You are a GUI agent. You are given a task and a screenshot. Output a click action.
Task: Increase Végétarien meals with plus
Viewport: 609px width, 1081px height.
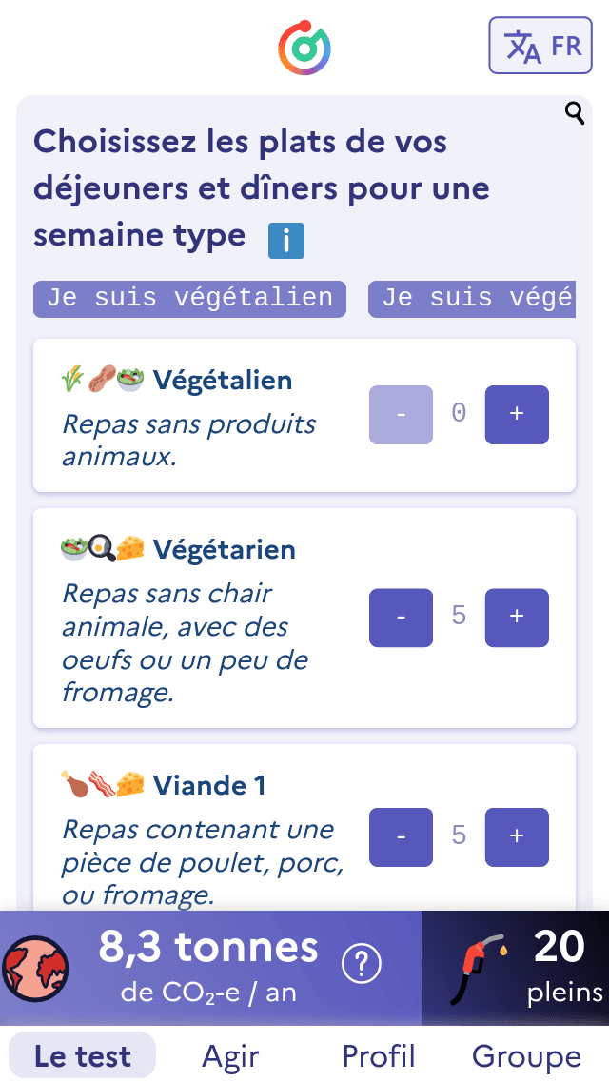[x=517, y=618]
